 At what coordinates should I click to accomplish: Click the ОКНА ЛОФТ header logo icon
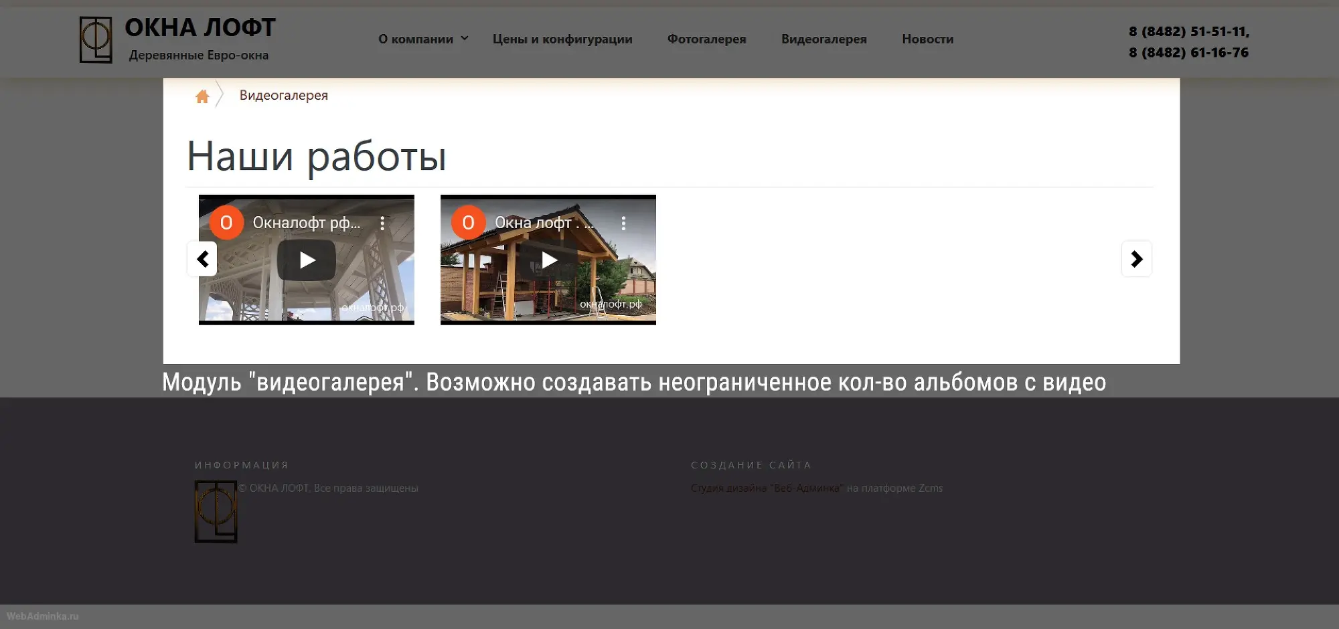(x=96, y=40)
